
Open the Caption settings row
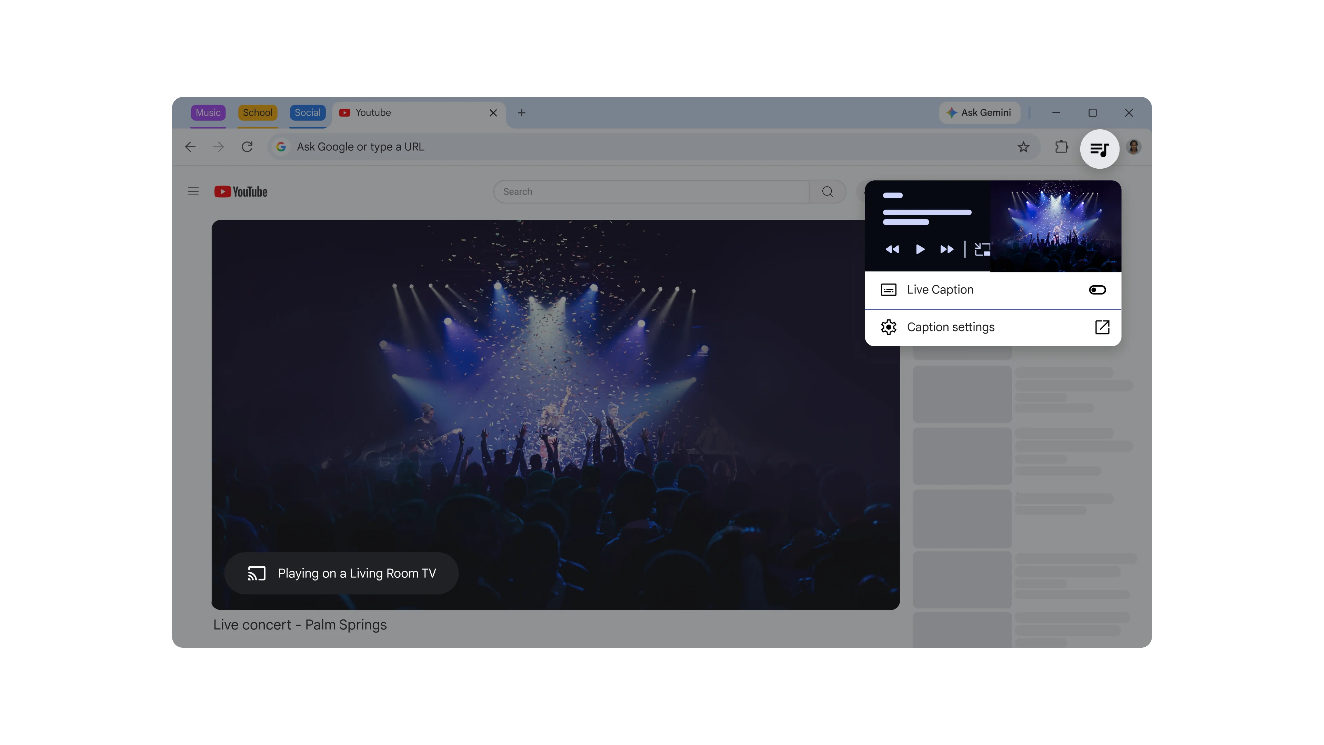coord(993,328)
